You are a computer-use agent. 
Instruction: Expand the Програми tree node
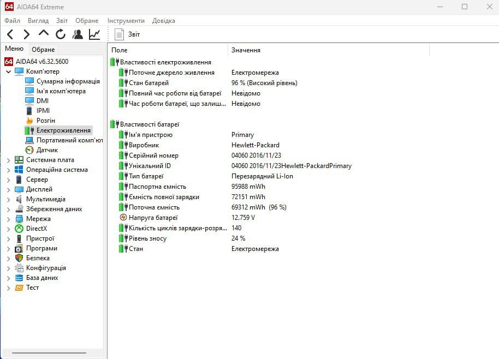[x=9, y=249]
